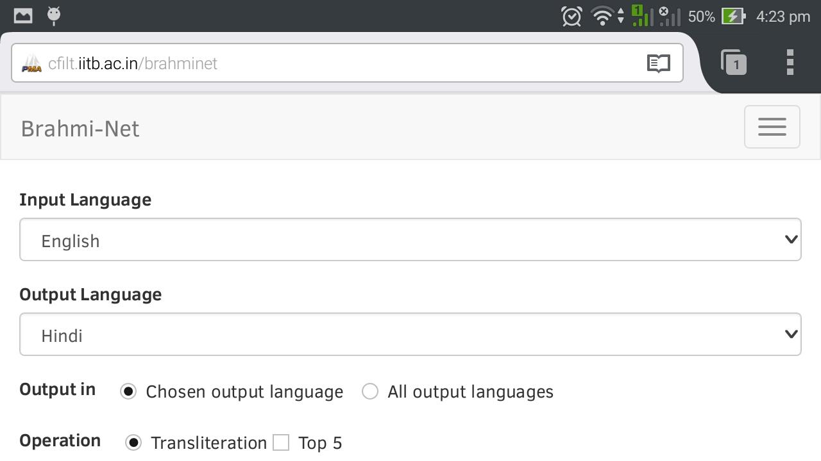Tap the 4:23 pm clock
Screen dimensions: 821x461
(x=783, y=17)
